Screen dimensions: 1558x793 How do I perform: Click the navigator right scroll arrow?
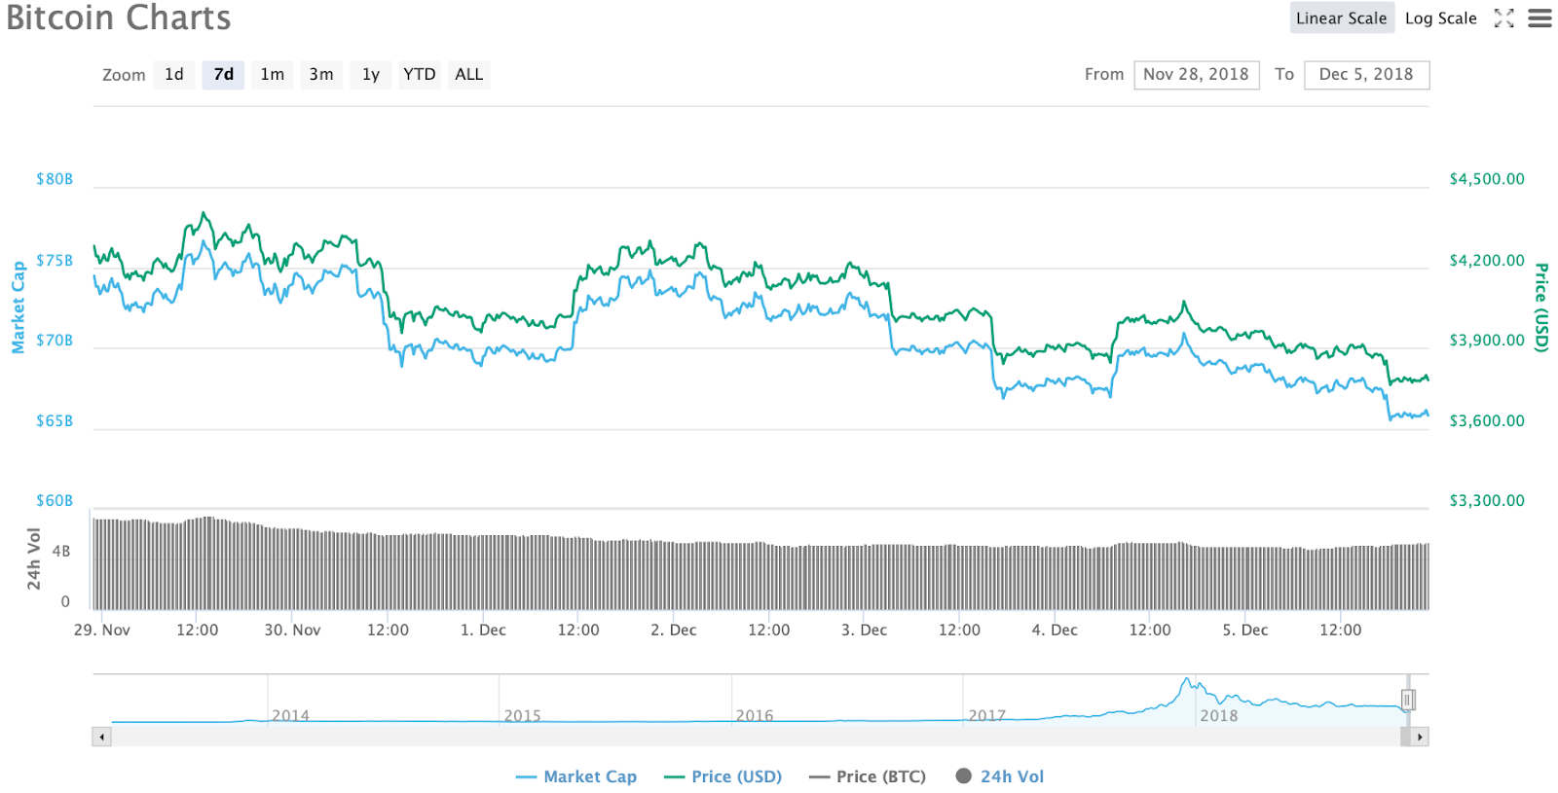(1421, 737)
